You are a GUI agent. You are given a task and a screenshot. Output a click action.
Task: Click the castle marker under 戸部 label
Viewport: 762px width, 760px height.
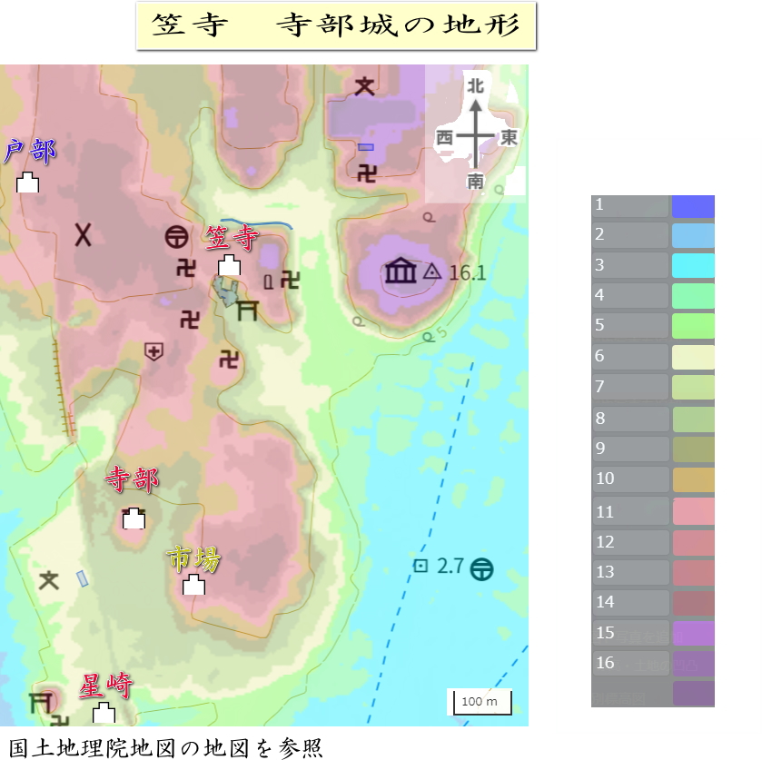click(x=28, y=183)
